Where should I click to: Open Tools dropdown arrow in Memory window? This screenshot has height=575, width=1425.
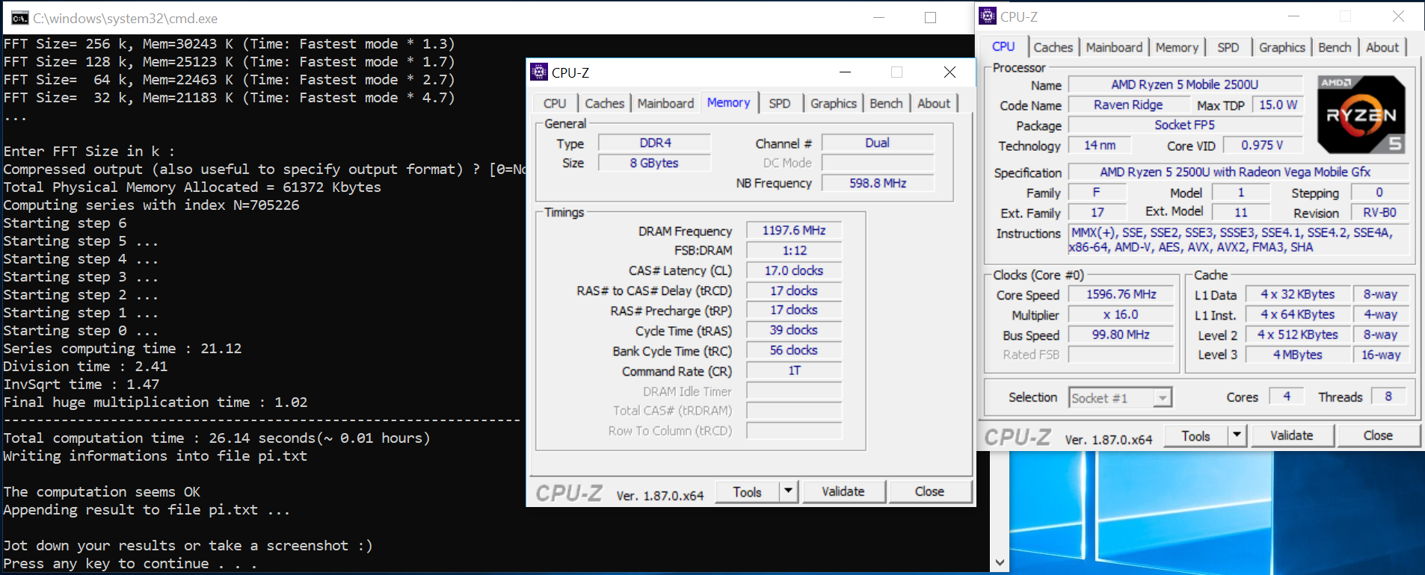coord(788,491)
